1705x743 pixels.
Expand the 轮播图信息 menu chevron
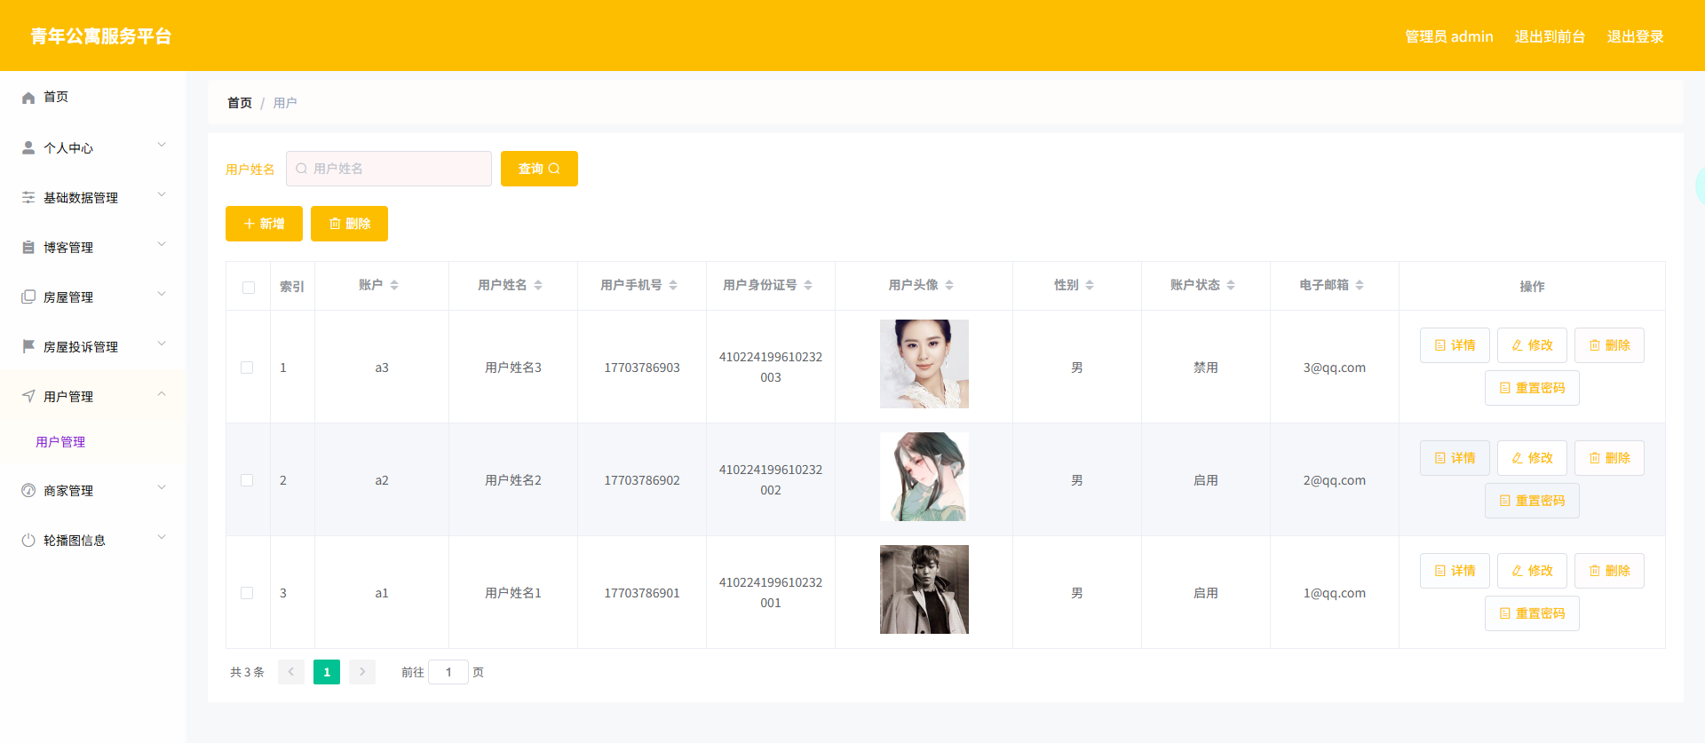(x=162, y=537)
